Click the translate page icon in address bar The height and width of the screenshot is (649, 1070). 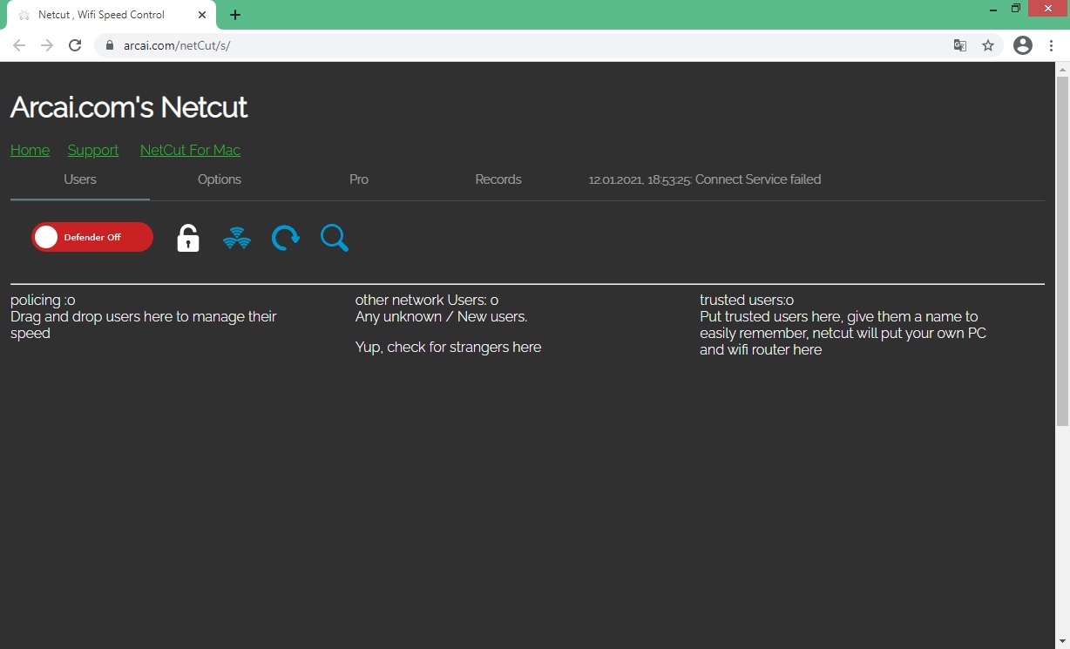pyautogui.click(x=960, y=45)
